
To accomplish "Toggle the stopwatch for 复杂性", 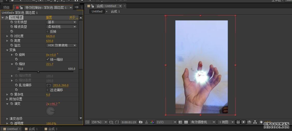I will [12, 95].
